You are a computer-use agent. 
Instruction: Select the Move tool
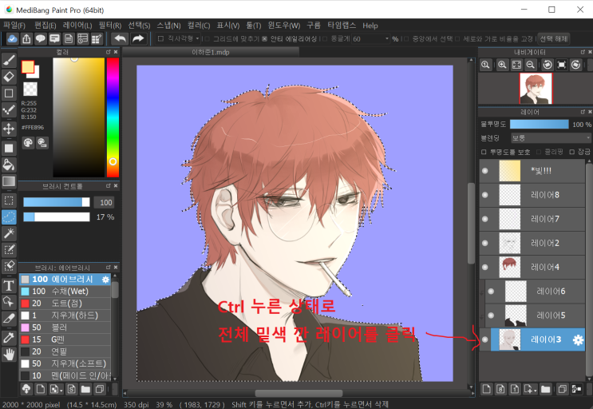[9, 129]
